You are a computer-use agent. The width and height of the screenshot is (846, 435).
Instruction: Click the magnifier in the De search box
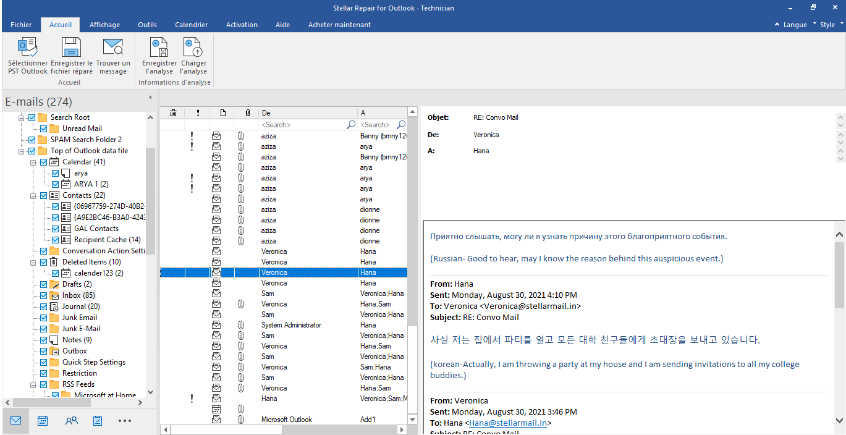[x=351, y=125]
